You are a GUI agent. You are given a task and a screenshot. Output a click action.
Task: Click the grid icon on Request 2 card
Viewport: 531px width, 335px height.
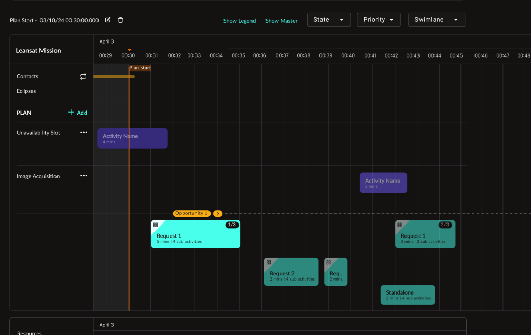(269, 262)
